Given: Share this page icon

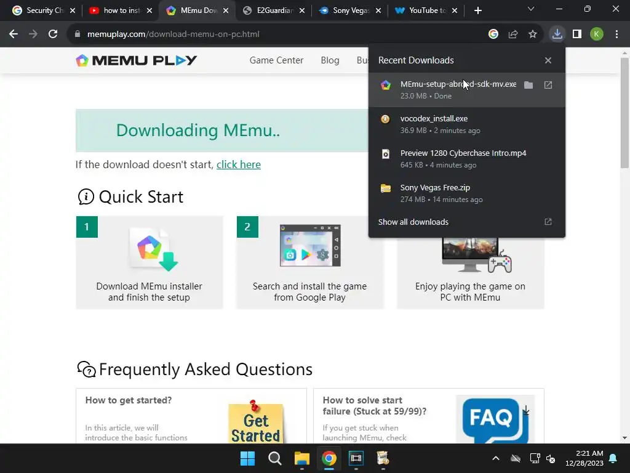Looking at the screenshot, I should pos(513,34).
